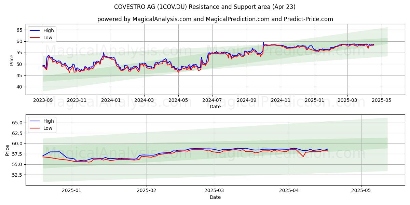Click the 57.5 price tick on bottom chart

(x=17, y=154)
